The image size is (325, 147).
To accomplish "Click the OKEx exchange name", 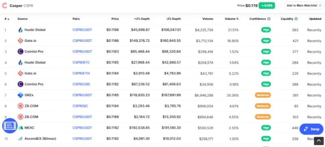I will point(29,95).
